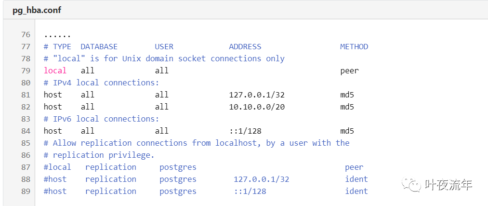This screenshot has width=488, height=206.
Task: Click line number 76 in the gutter
Action: pos(26,35)
